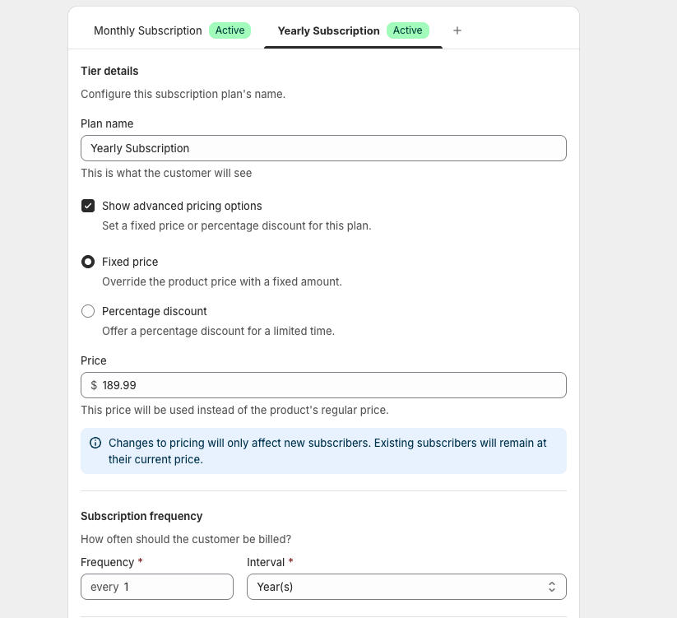Click the Subscription frequency heading

(x=141, y=516)
